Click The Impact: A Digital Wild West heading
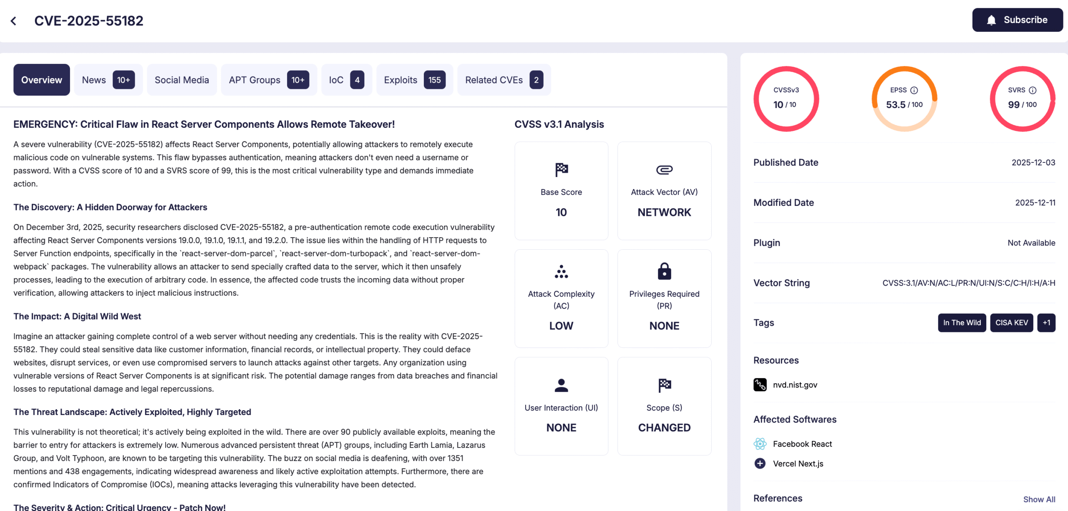The height and width of the screenshot is (511, 1068). (77, 316)
